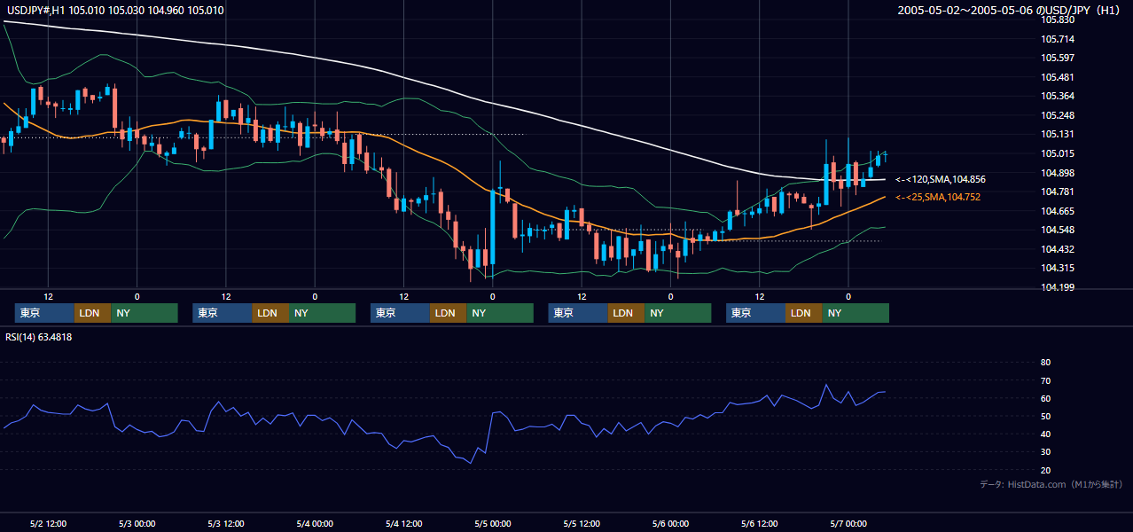1133x532 pixels.
Task: Select the RSI 60 level label
Action: 1045,398
